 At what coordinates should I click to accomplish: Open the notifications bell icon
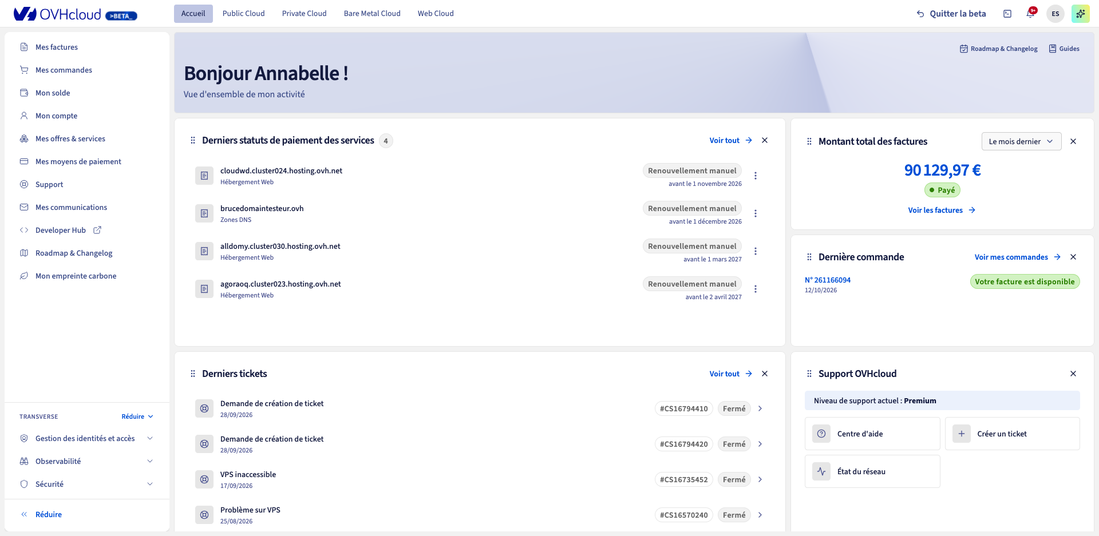[x=1030, y=14]
